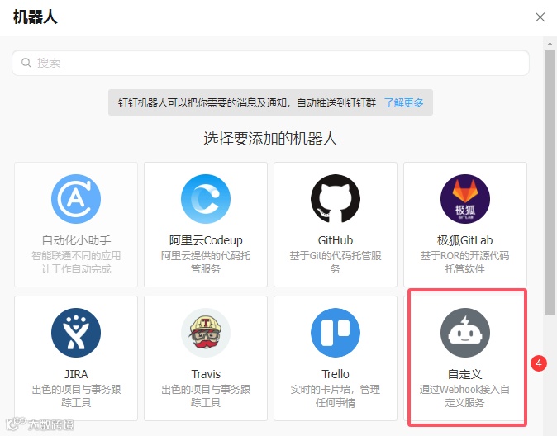Viewport: 557px width, 436px height.
Task: Select the JIRA robot icon
Action: click(x=76, y=333)
